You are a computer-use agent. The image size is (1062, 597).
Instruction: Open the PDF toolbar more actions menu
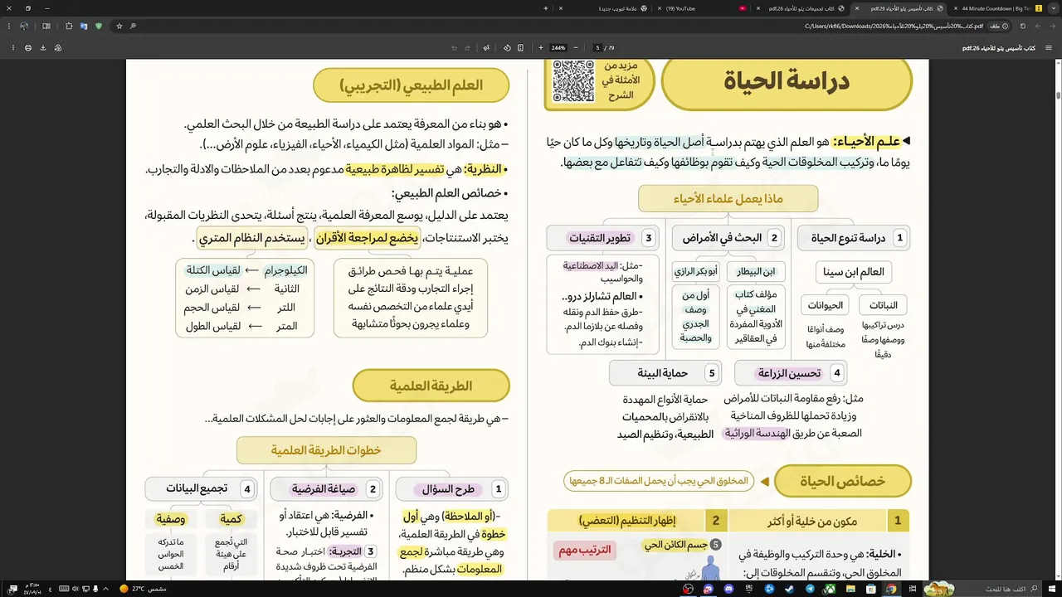pos(13,48)
